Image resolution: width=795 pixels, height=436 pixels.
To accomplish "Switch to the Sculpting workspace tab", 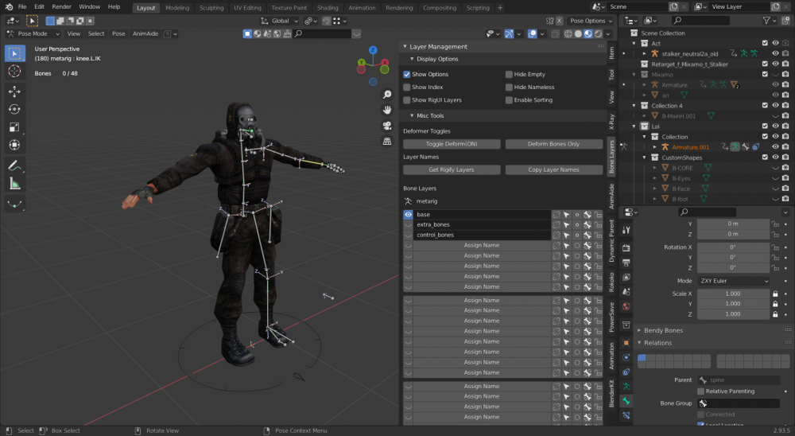I will (211, 7).
